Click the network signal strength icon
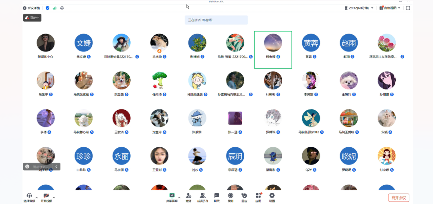The width and height of the screenshot is (433, 204). click(55, 8)
